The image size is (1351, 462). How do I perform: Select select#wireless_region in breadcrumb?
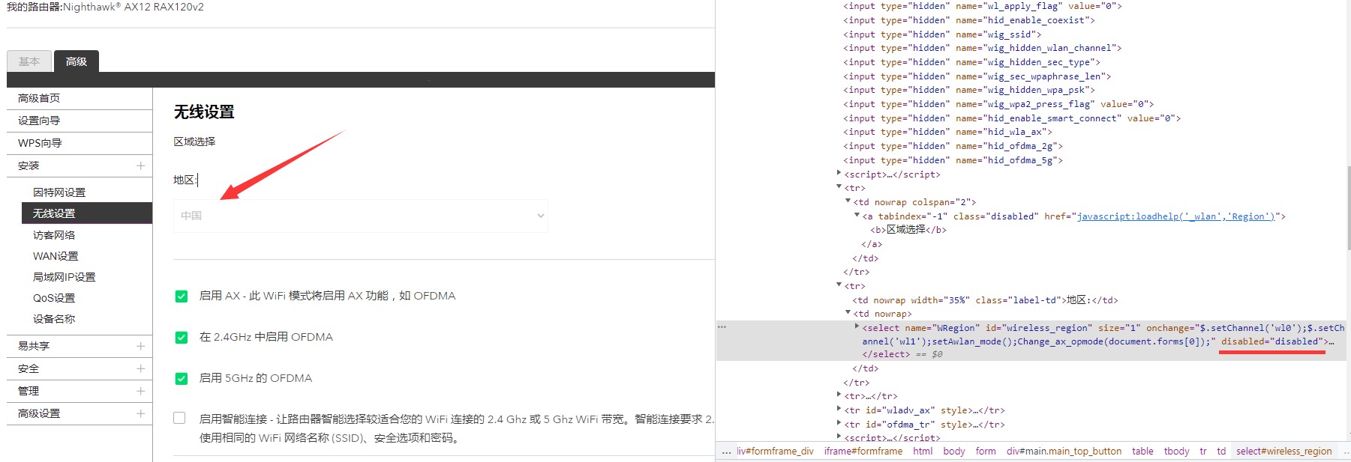[x=1283, y=452]
